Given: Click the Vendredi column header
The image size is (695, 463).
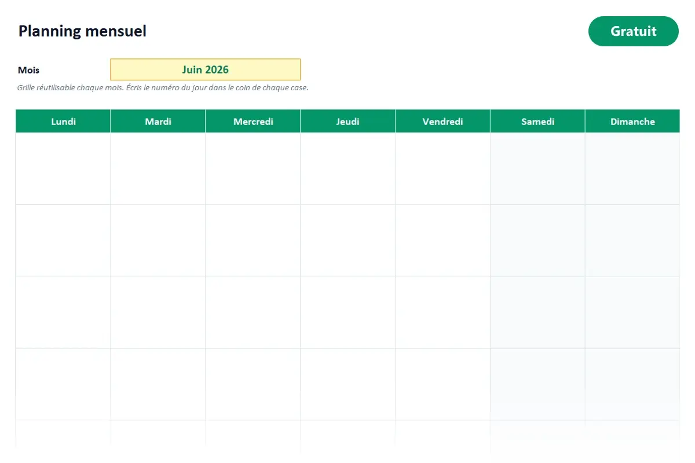Looking at the screenshot, I should pos(443,122).
